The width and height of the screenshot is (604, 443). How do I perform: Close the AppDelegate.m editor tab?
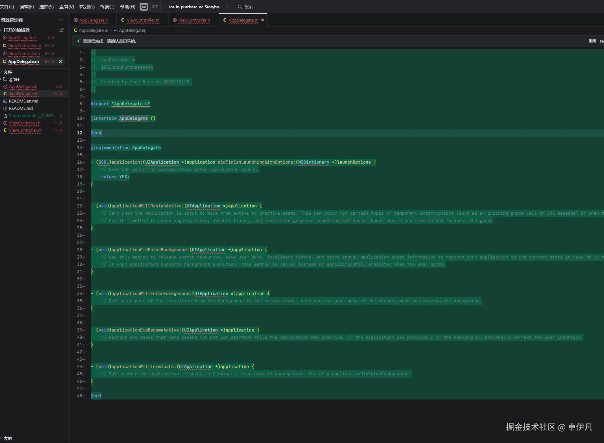click(263, 20)
